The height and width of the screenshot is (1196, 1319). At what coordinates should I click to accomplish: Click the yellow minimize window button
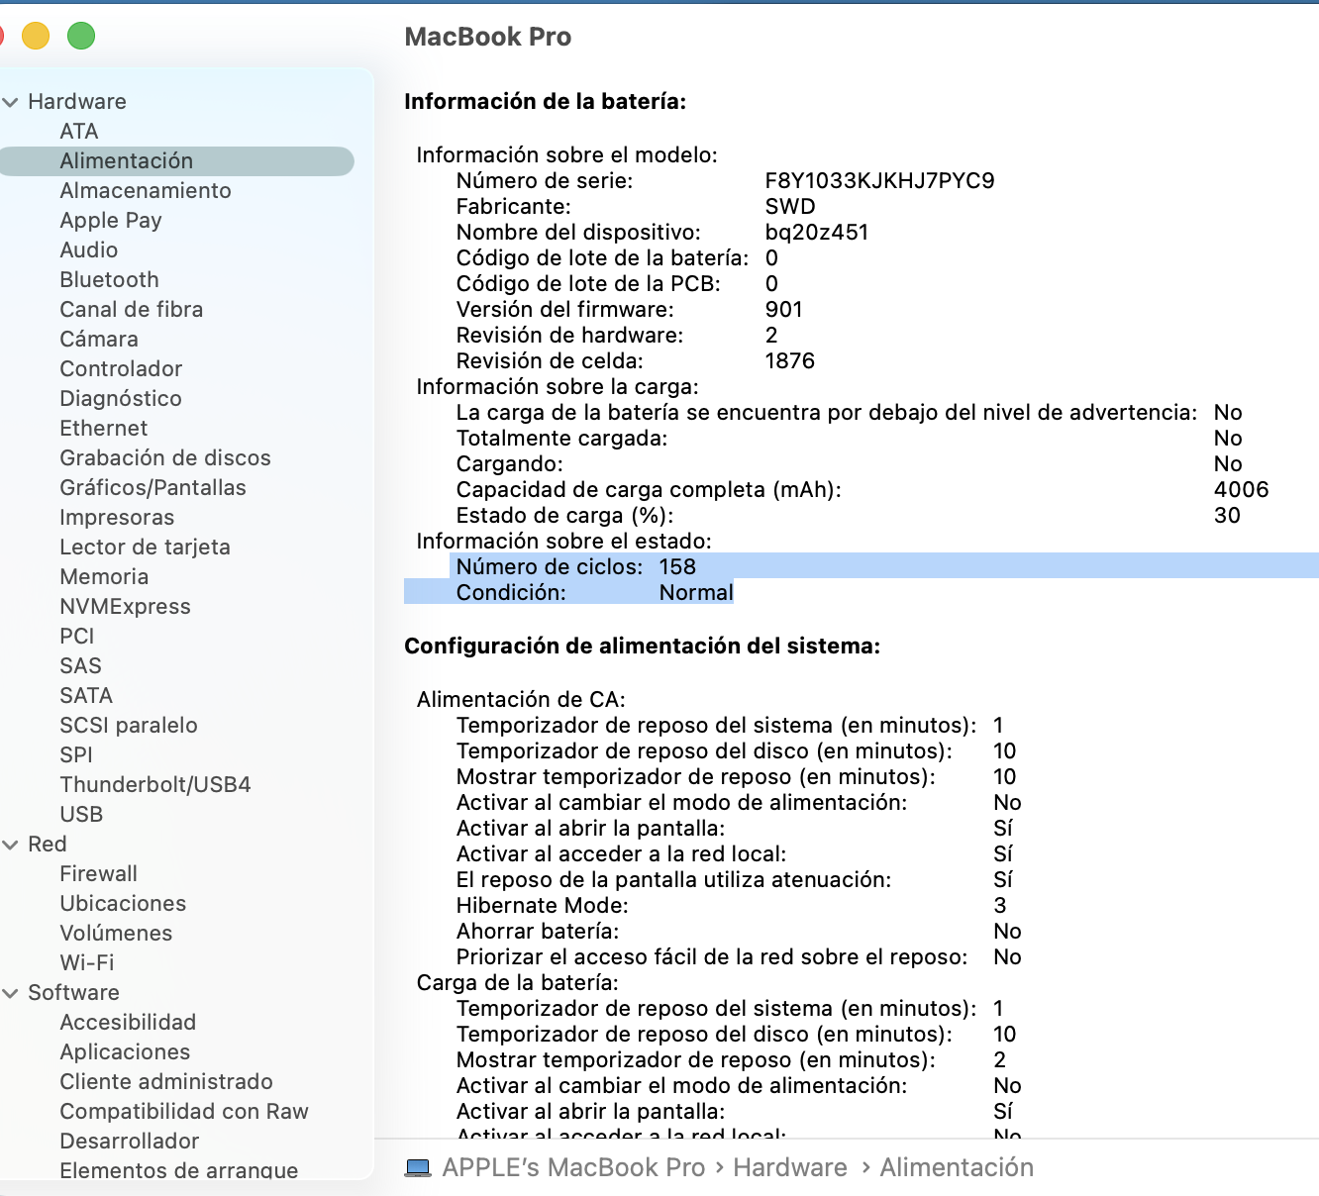(36, 37)
